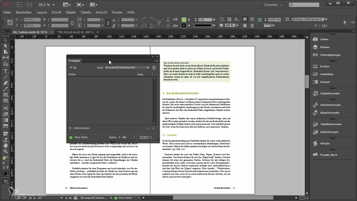Select the Line tool
The image size is (357, 201).
click(x=6, y=77)
